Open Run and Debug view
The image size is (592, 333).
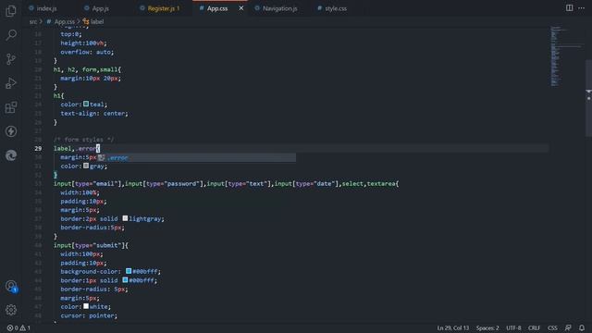[11, 83]
